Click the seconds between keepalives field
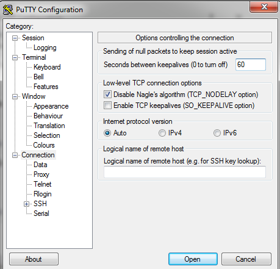The image size is (280, 269). [251, 65]
